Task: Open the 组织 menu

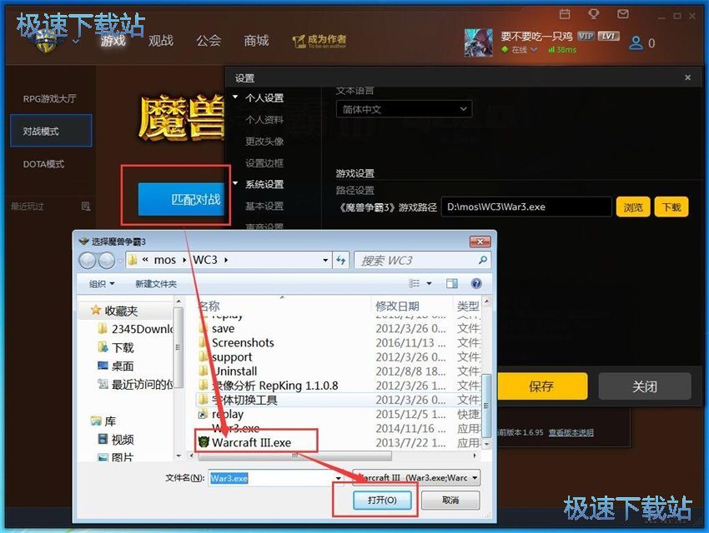Action: coord(102,284)
